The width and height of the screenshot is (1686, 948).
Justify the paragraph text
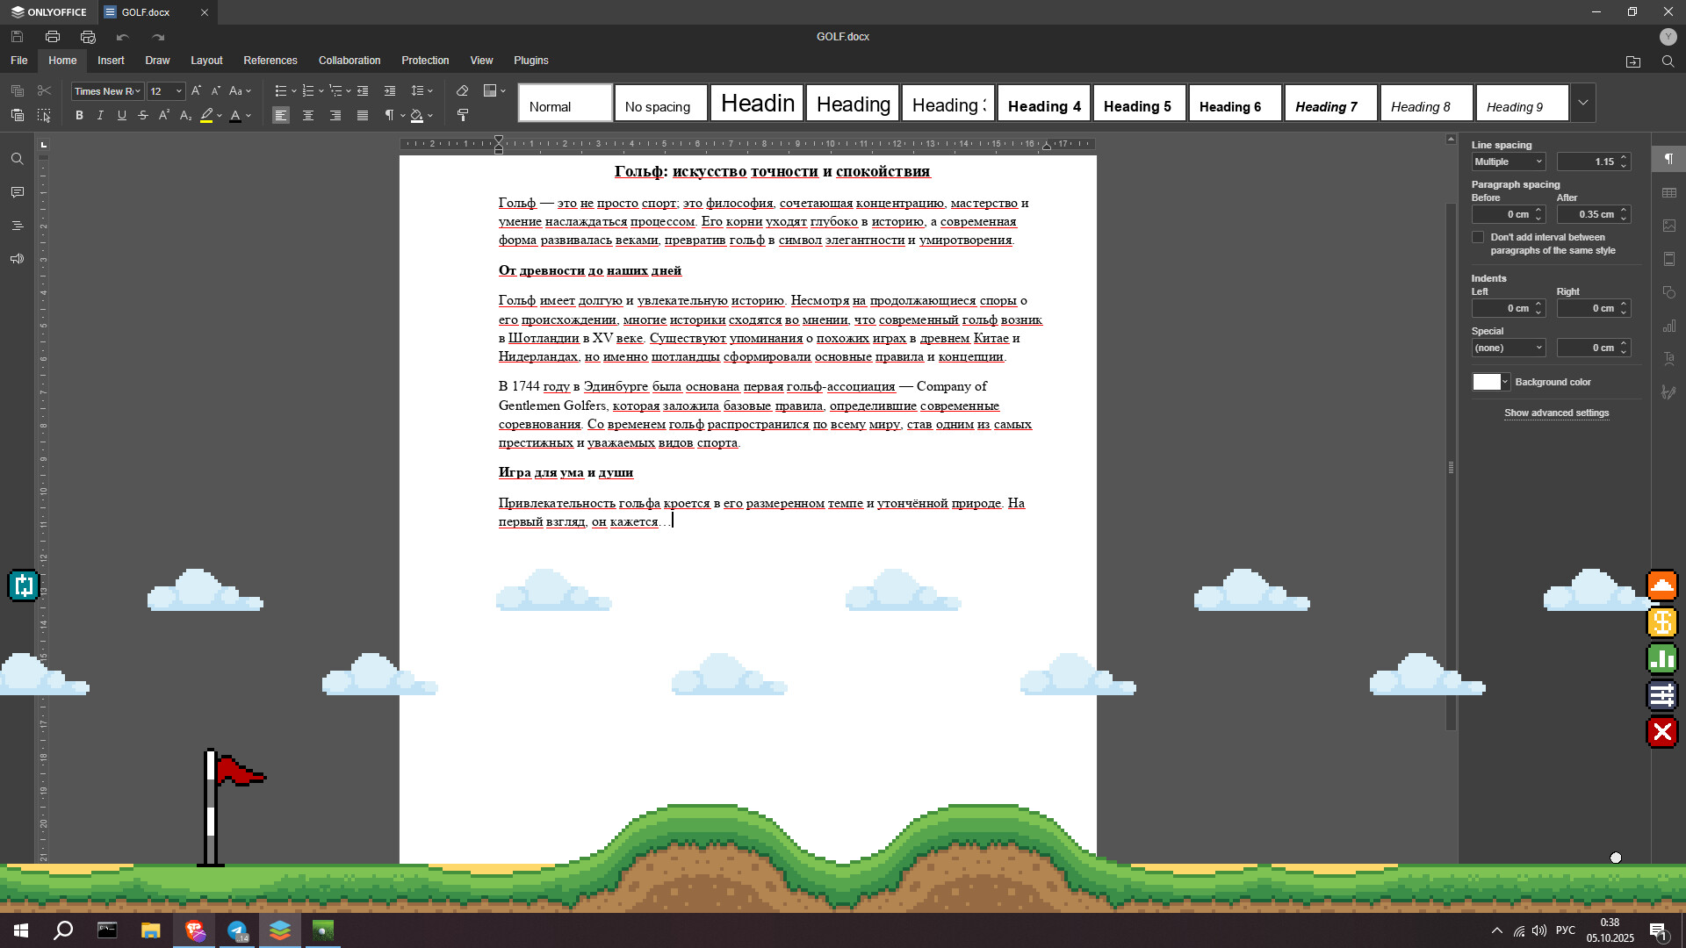coord(363,116)
